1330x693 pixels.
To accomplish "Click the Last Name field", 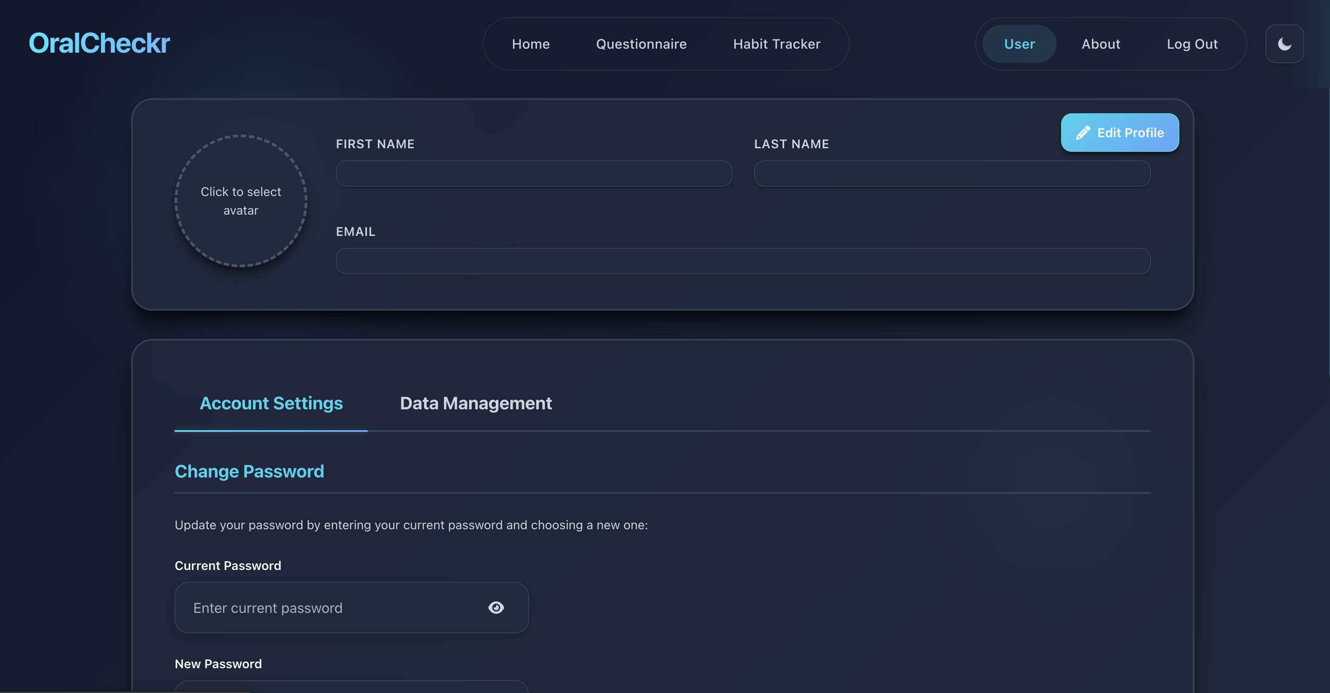I will (952, 173).
